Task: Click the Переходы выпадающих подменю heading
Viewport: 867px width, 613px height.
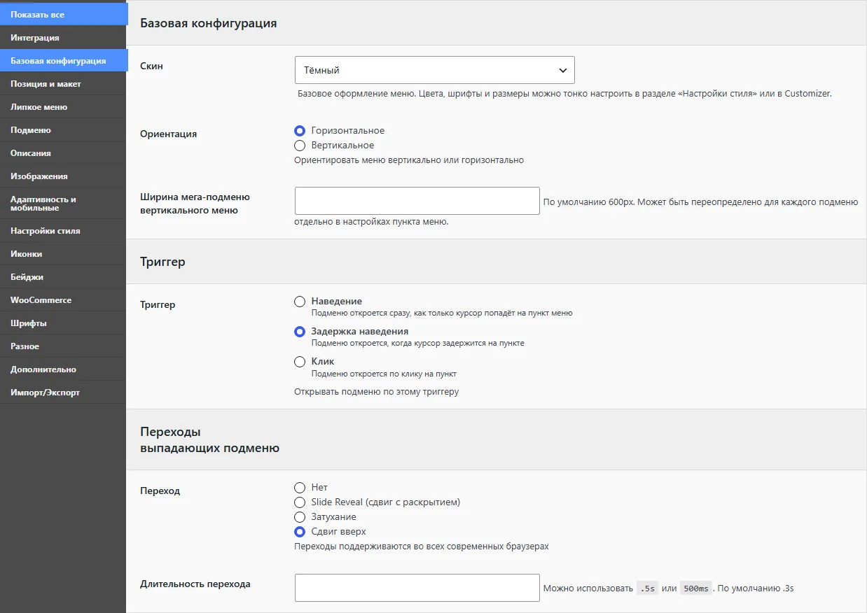Action: 209,439
